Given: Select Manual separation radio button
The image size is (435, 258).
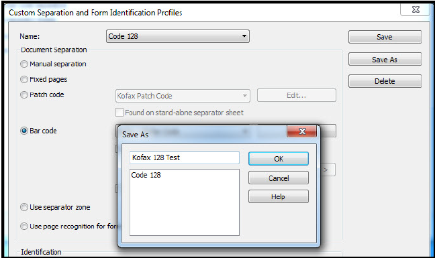Looking at the screenshot, I should pos(24,64).
